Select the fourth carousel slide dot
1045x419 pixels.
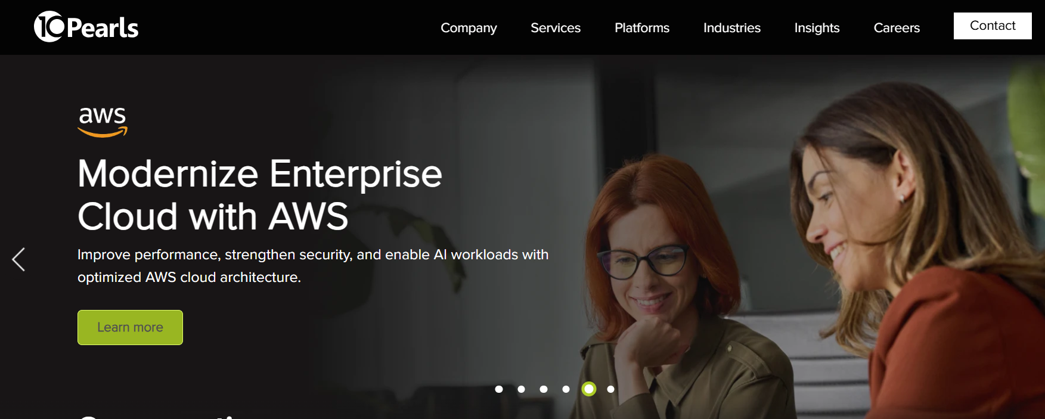pos(566,389)
